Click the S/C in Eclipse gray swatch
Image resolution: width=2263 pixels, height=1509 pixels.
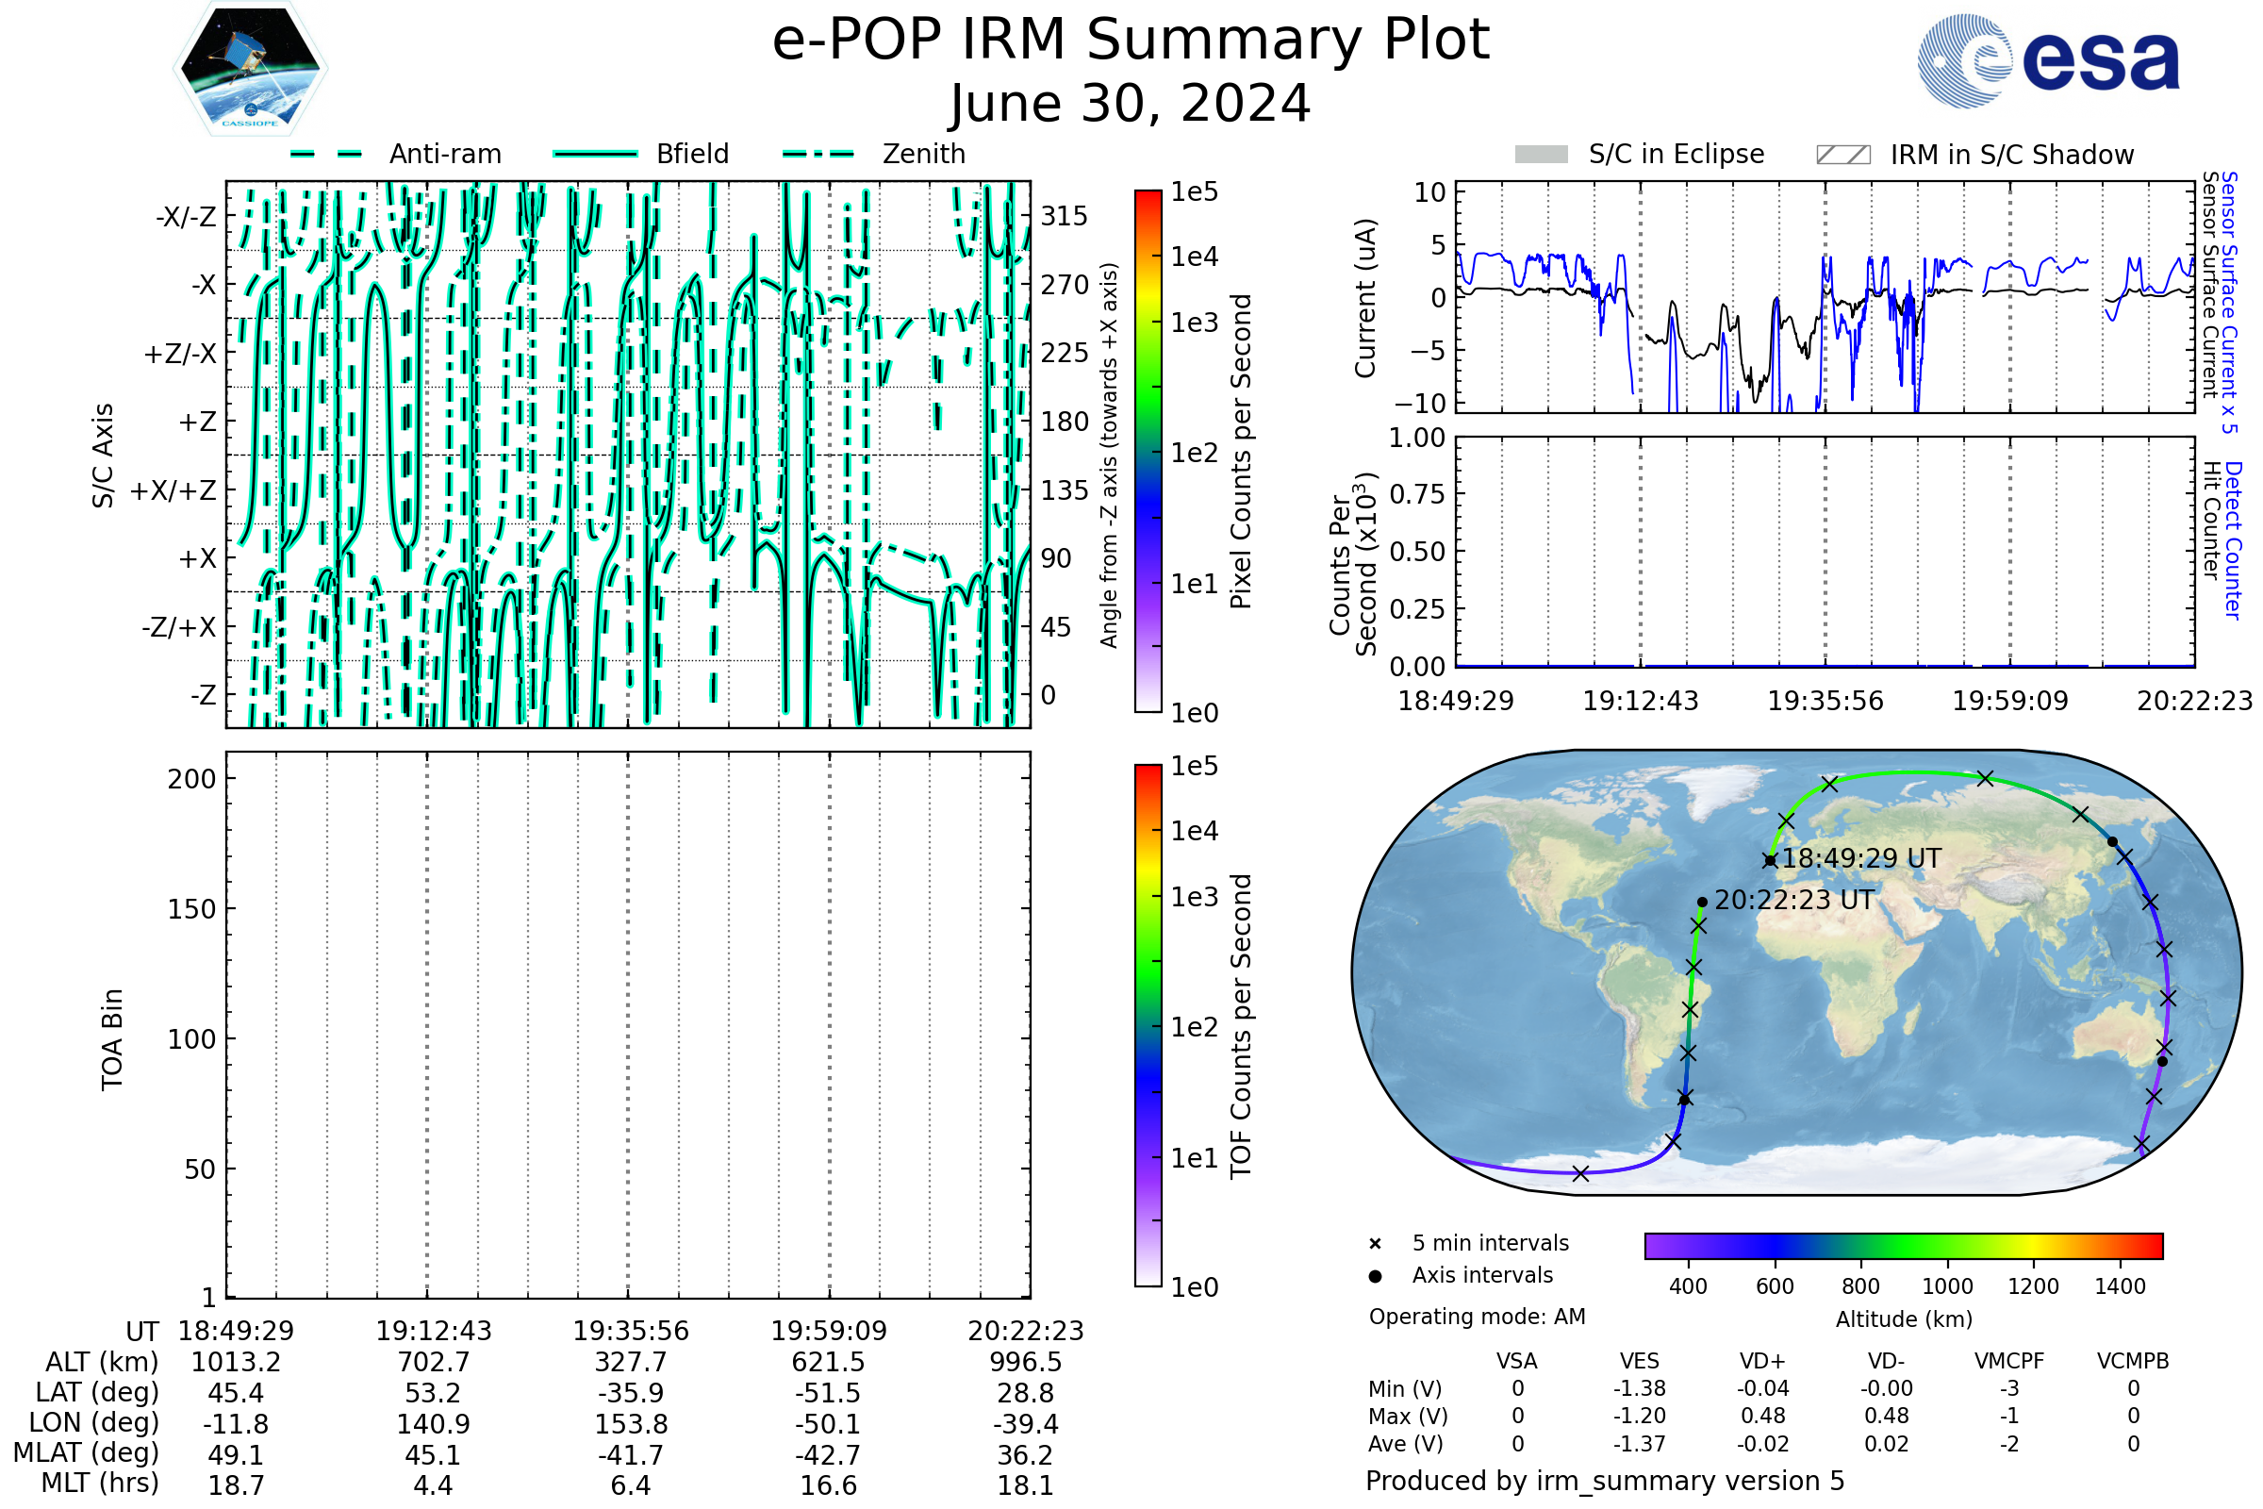click(x=1541, y=155)
